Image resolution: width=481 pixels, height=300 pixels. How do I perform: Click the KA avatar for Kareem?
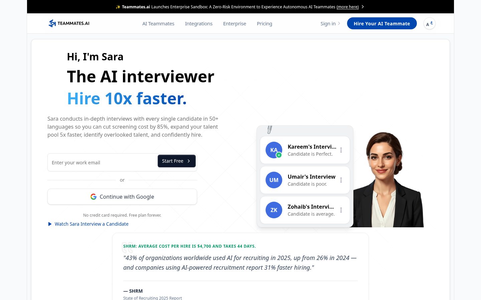click(x=274, y=150)
